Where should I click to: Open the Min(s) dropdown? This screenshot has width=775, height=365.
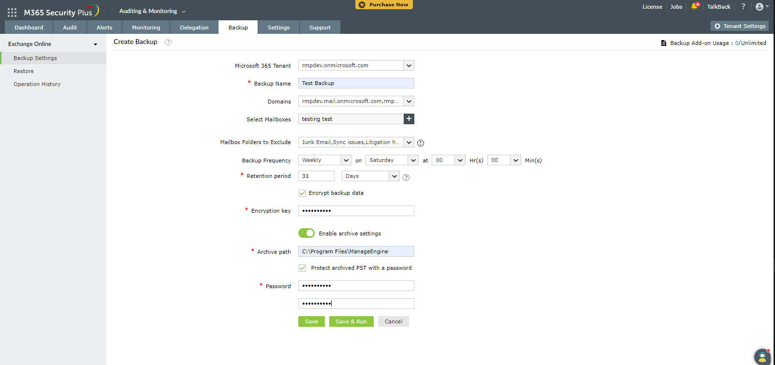click(504, 160)
